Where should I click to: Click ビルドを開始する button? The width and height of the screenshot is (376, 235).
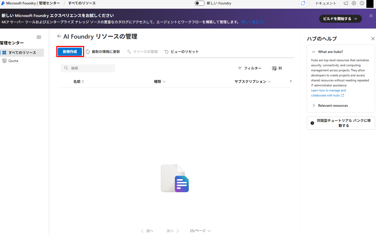[340, 19]
